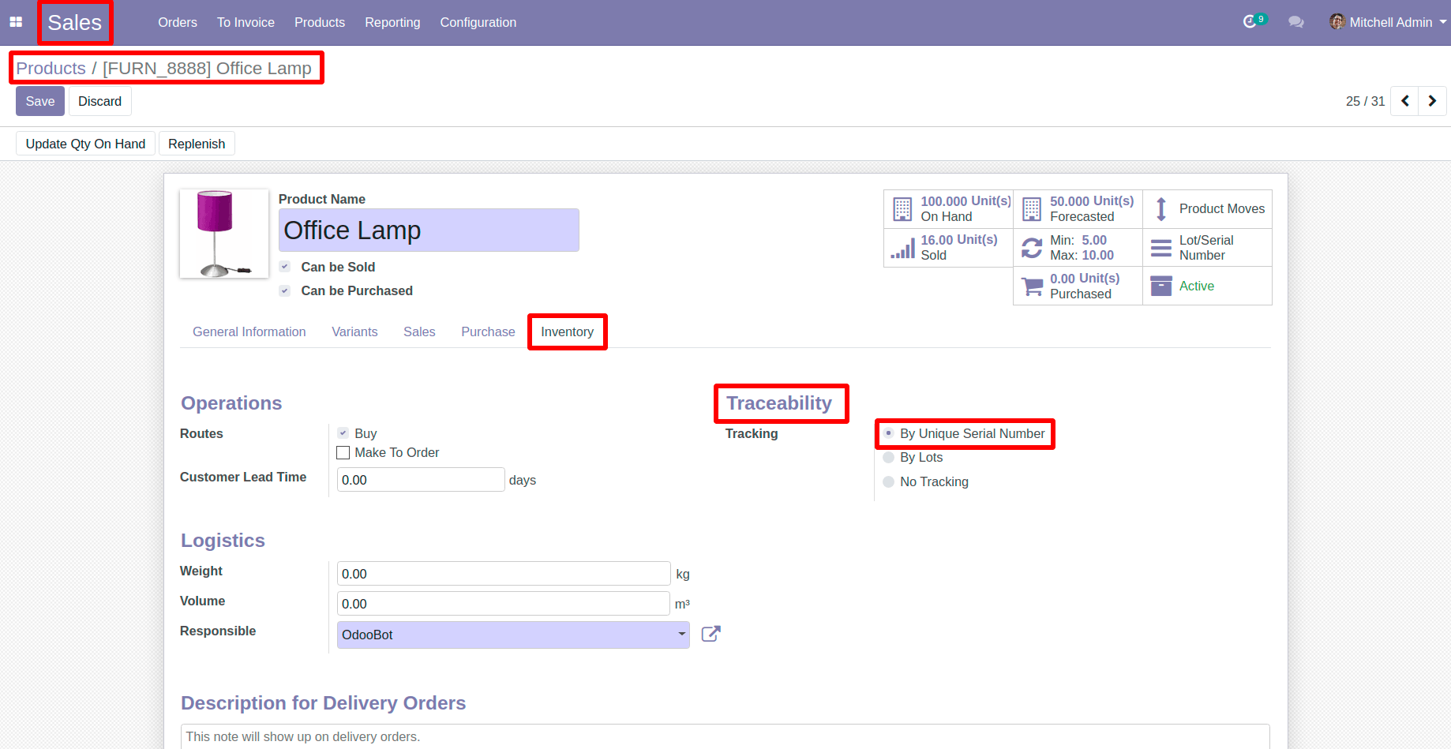Toggle the Can be Sold checkbox
This screenshot has height=749, width=1451.
(285, 267)
